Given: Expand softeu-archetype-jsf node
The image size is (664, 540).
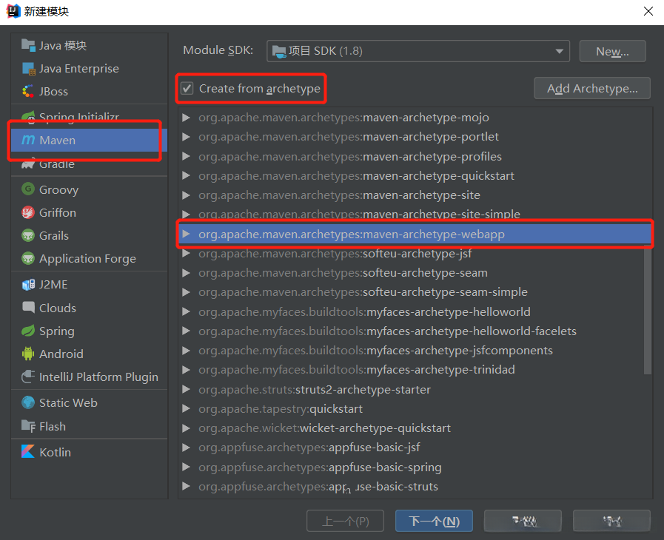Looking at the screenshot, I should [x=186, y=254].
